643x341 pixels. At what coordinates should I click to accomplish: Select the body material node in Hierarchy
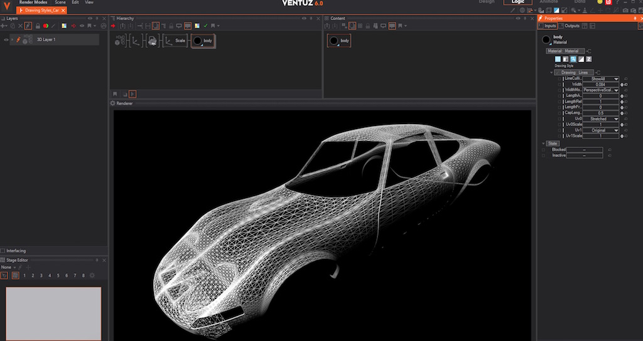point(203,40)
